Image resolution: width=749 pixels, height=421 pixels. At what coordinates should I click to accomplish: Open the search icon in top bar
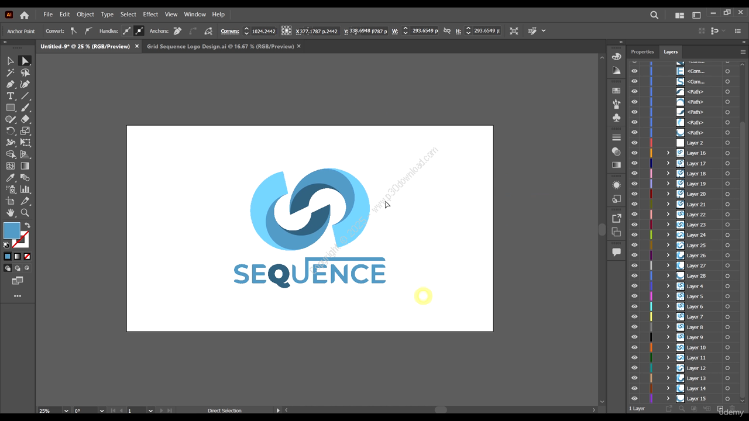[654, 15]
